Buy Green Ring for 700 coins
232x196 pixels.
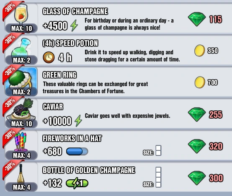(206, 82)
